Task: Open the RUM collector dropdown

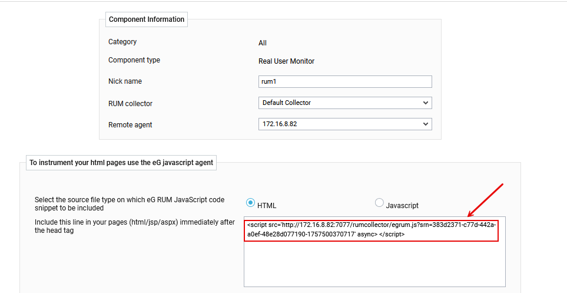Action: [344, 103]
